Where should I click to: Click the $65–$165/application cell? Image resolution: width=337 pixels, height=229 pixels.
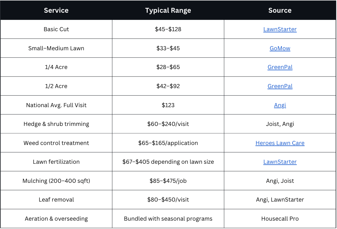coord(168,143)
